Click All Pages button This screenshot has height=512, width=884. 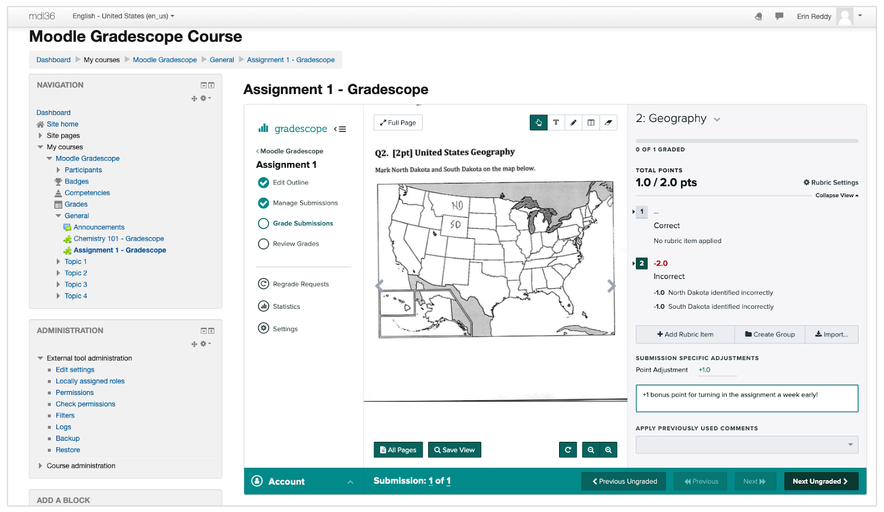coord(398,450)
